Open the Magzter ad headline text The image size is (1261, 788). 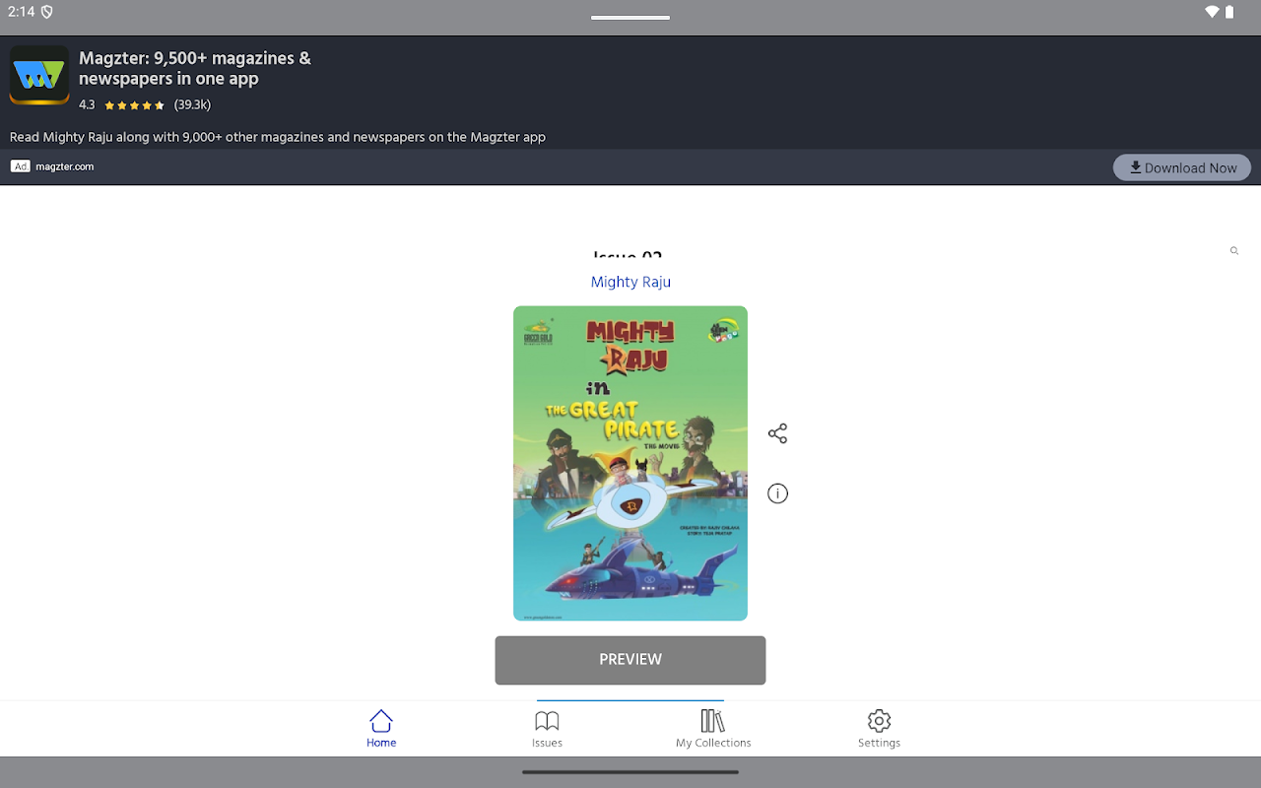point(195,68)
